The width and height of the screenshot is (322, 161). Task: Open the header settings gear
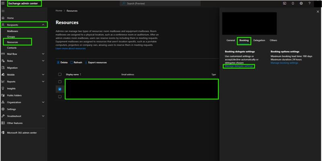click(301, 3)
